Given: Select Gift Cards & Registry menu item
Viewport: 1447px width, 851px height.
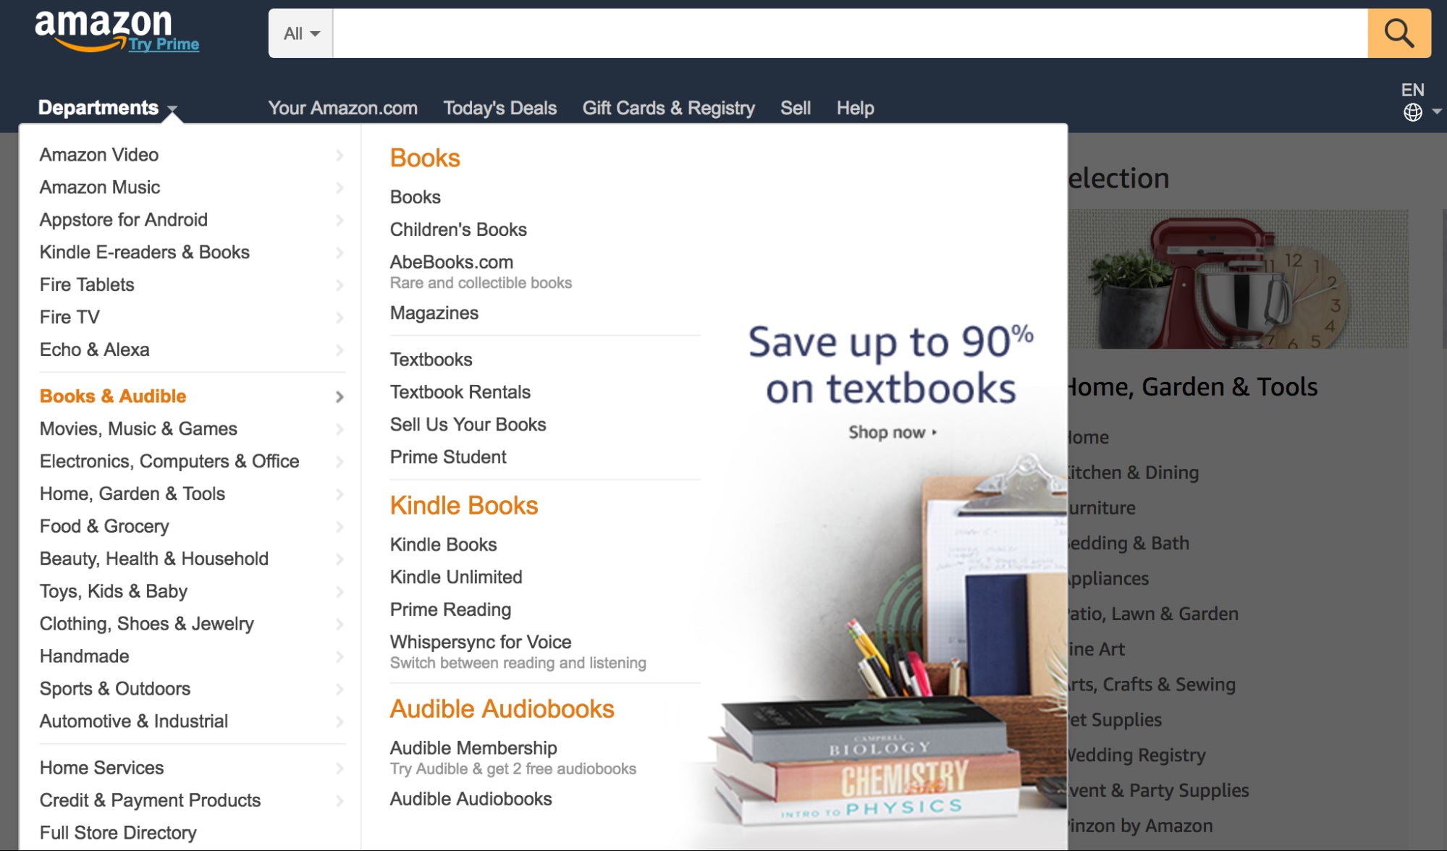Looking at the screenshot, I should click(669, 107).
